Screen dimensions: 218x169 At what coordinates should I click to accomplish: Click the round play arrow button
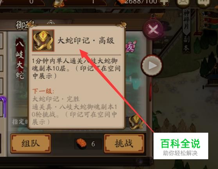click(x=152, y=65)
